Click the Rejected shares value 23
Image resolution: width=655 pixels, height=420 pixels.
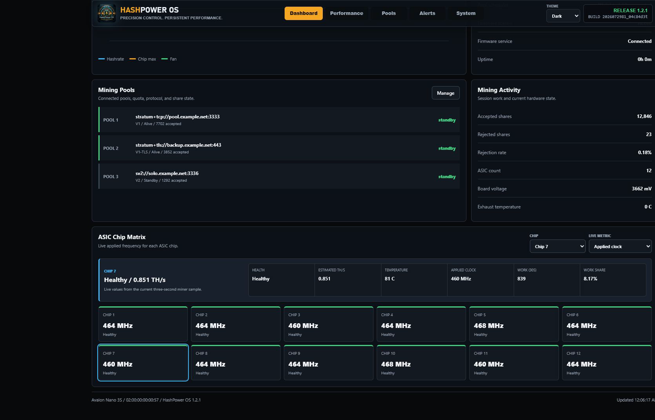click(x=649, y=134)
